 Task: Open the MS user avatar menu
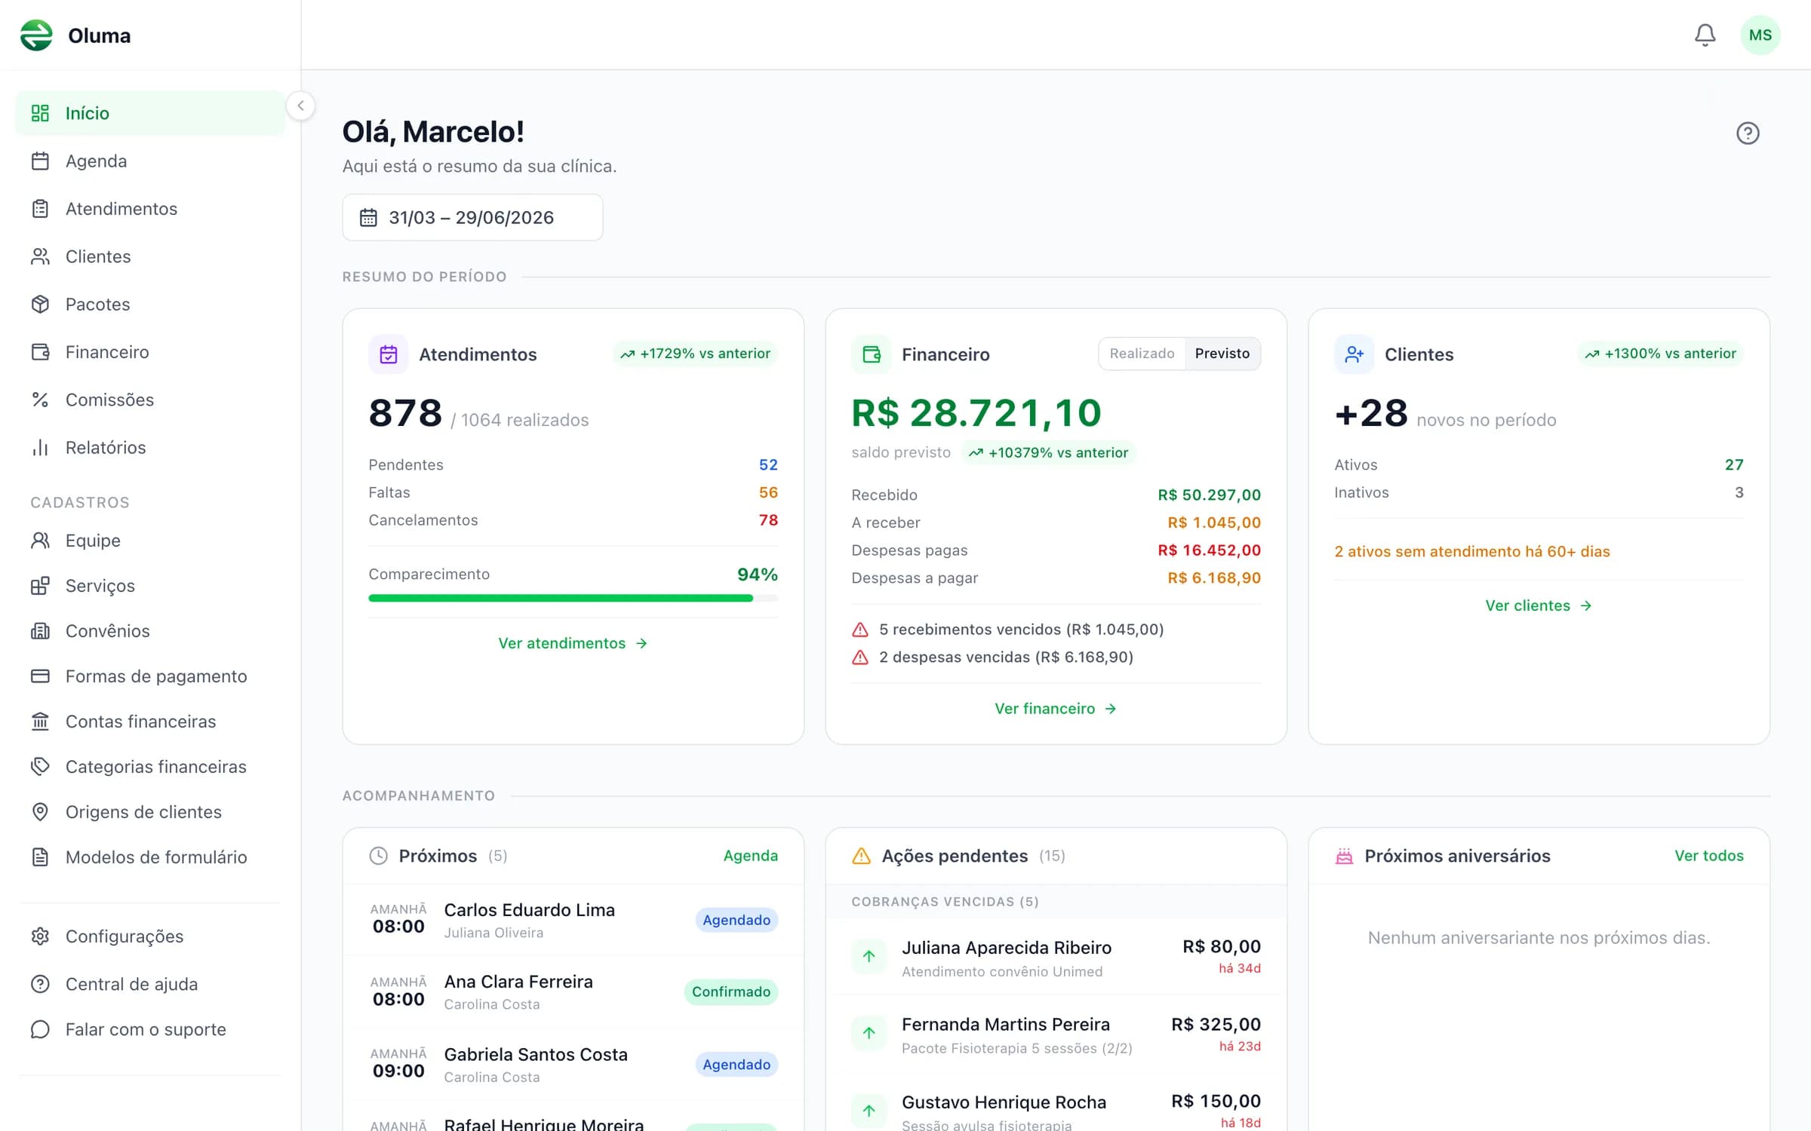1760,35
